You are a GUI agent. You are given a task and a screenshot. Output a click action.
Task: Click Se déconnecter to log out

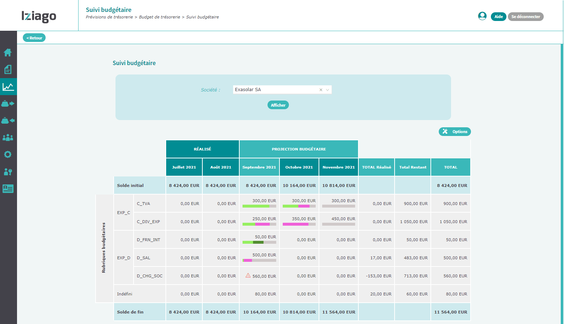[x=526, y=17]
